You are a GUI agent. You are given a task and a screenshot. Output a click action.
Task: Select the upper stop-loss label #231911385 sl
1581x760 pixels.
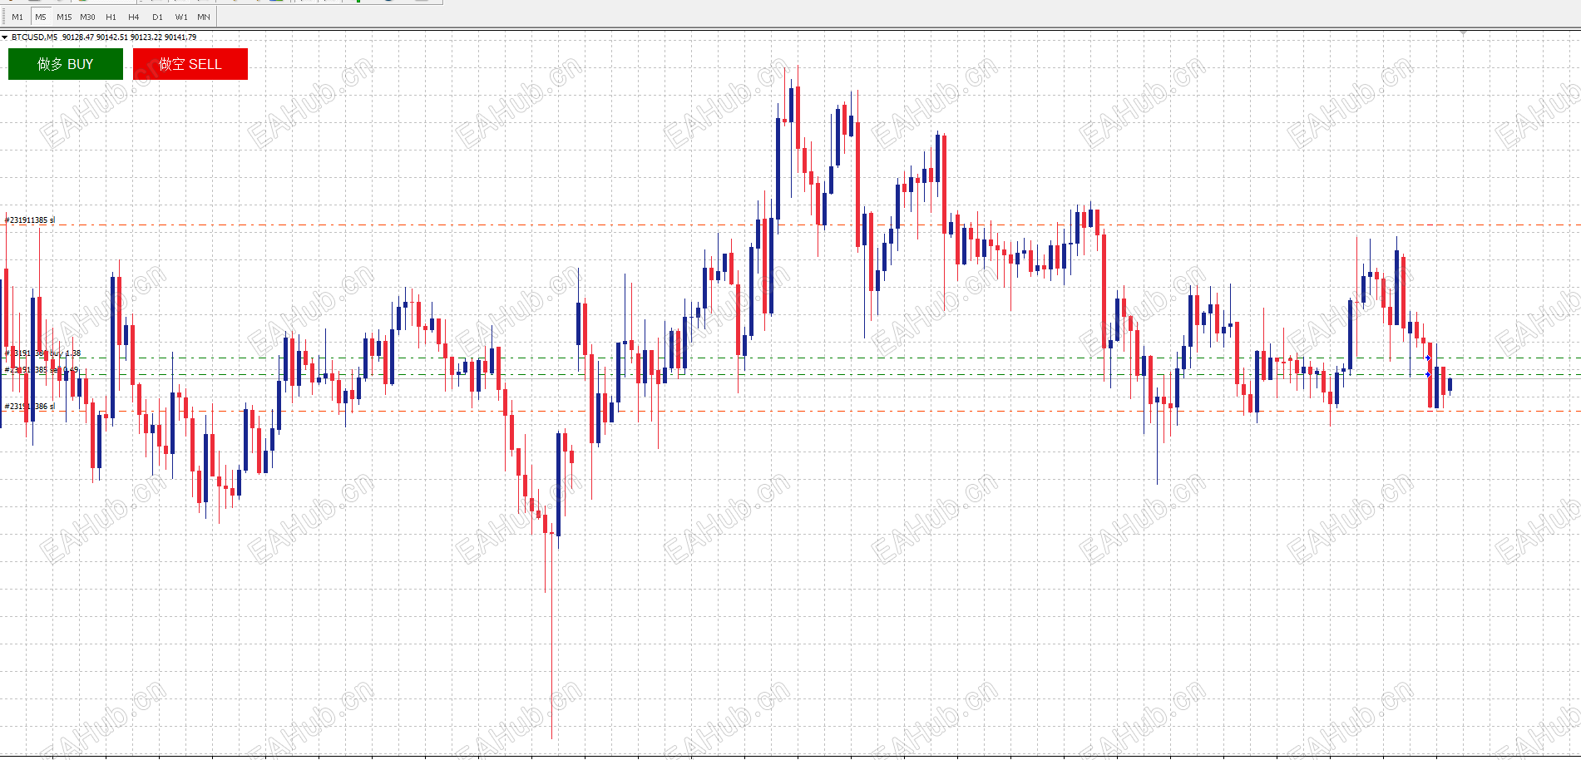point(30,220)
